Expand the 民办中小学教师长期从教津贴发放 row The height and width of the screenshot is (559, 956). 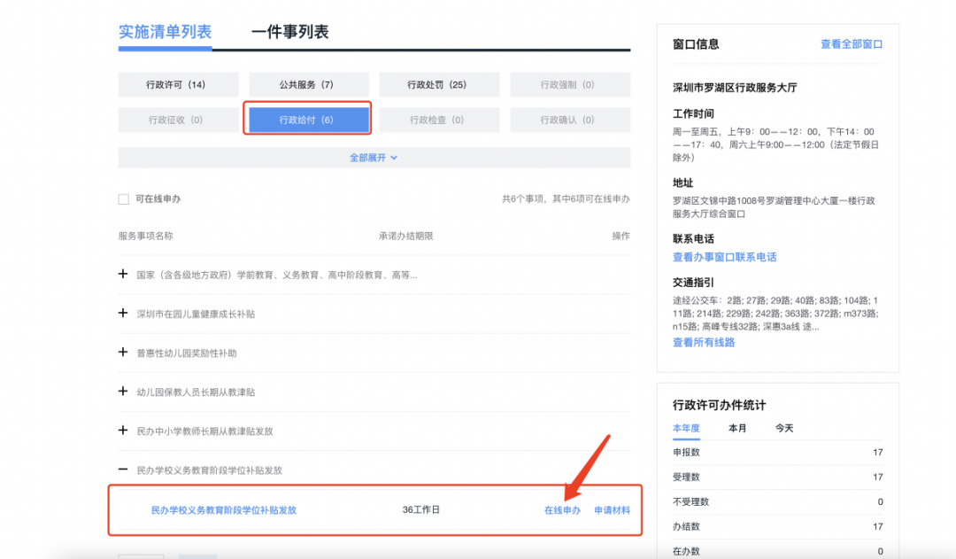point(123,431)
